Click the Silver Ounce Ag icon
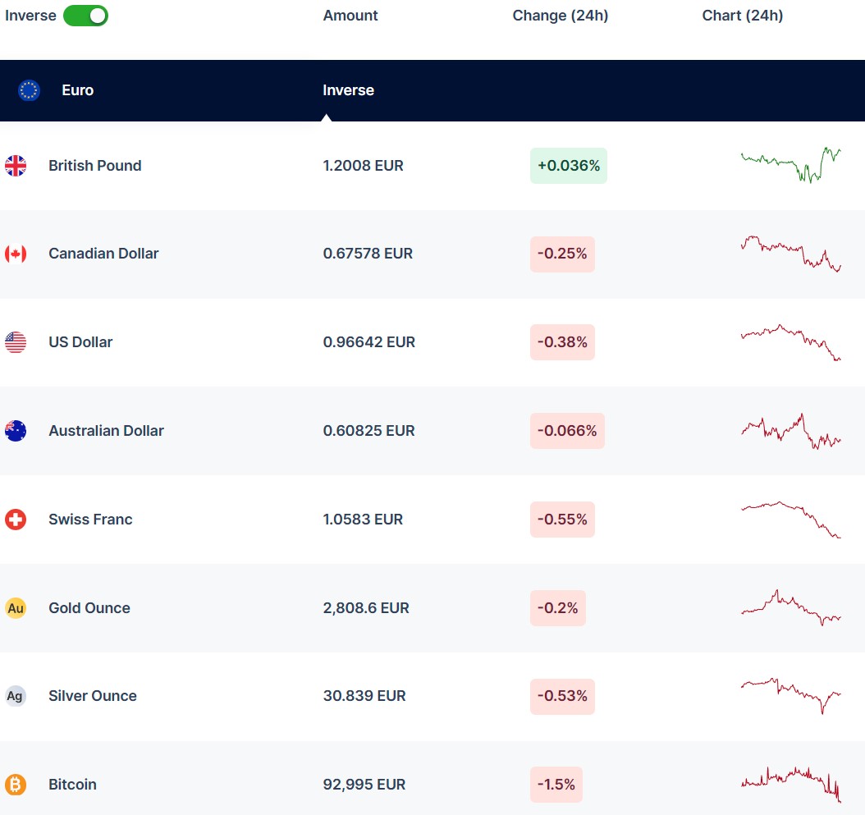 [16, 696]
